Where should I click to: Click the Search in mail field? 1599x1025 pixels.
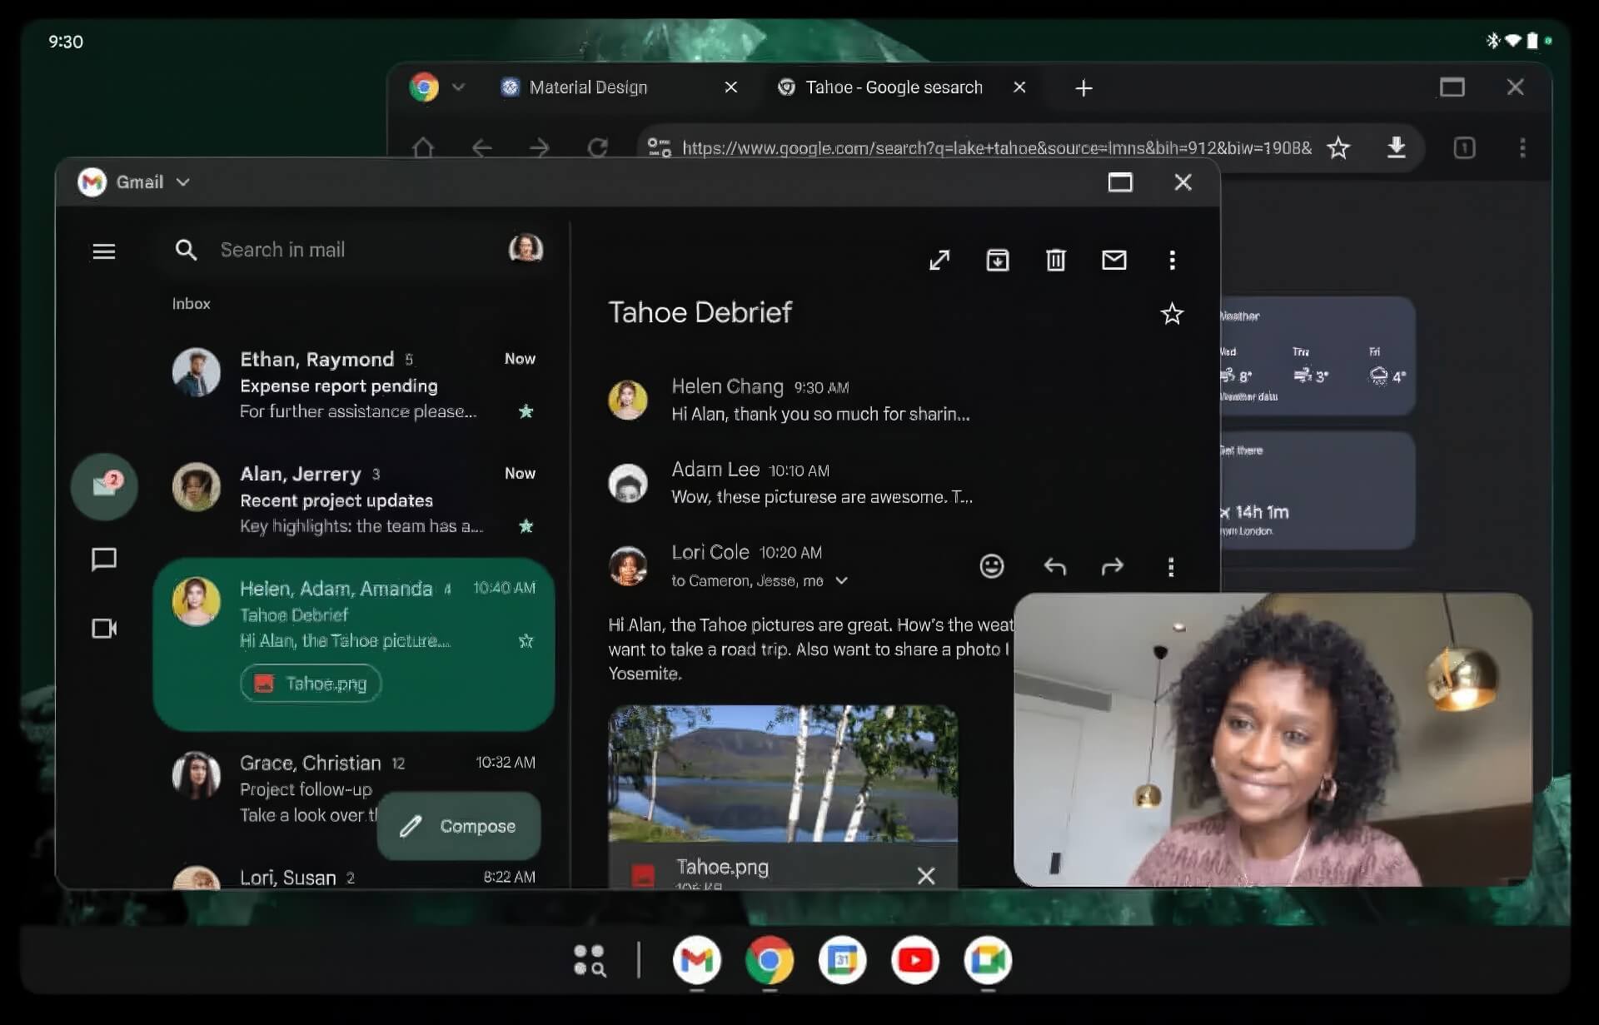[x=333, y=250]
